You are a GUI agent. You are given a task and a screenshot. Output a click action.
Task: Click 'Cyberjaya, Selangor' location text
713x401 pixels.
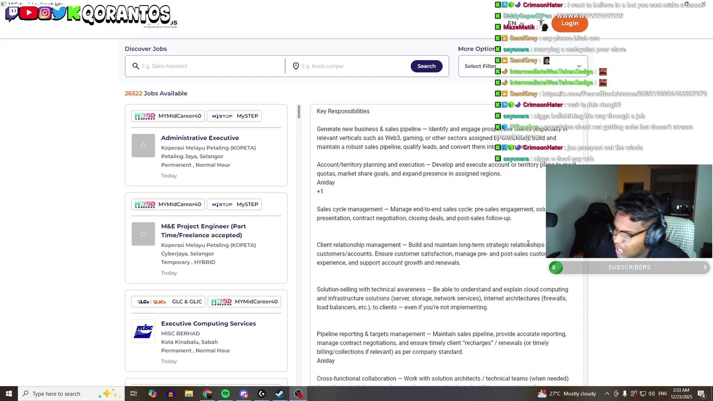(187, 254)
